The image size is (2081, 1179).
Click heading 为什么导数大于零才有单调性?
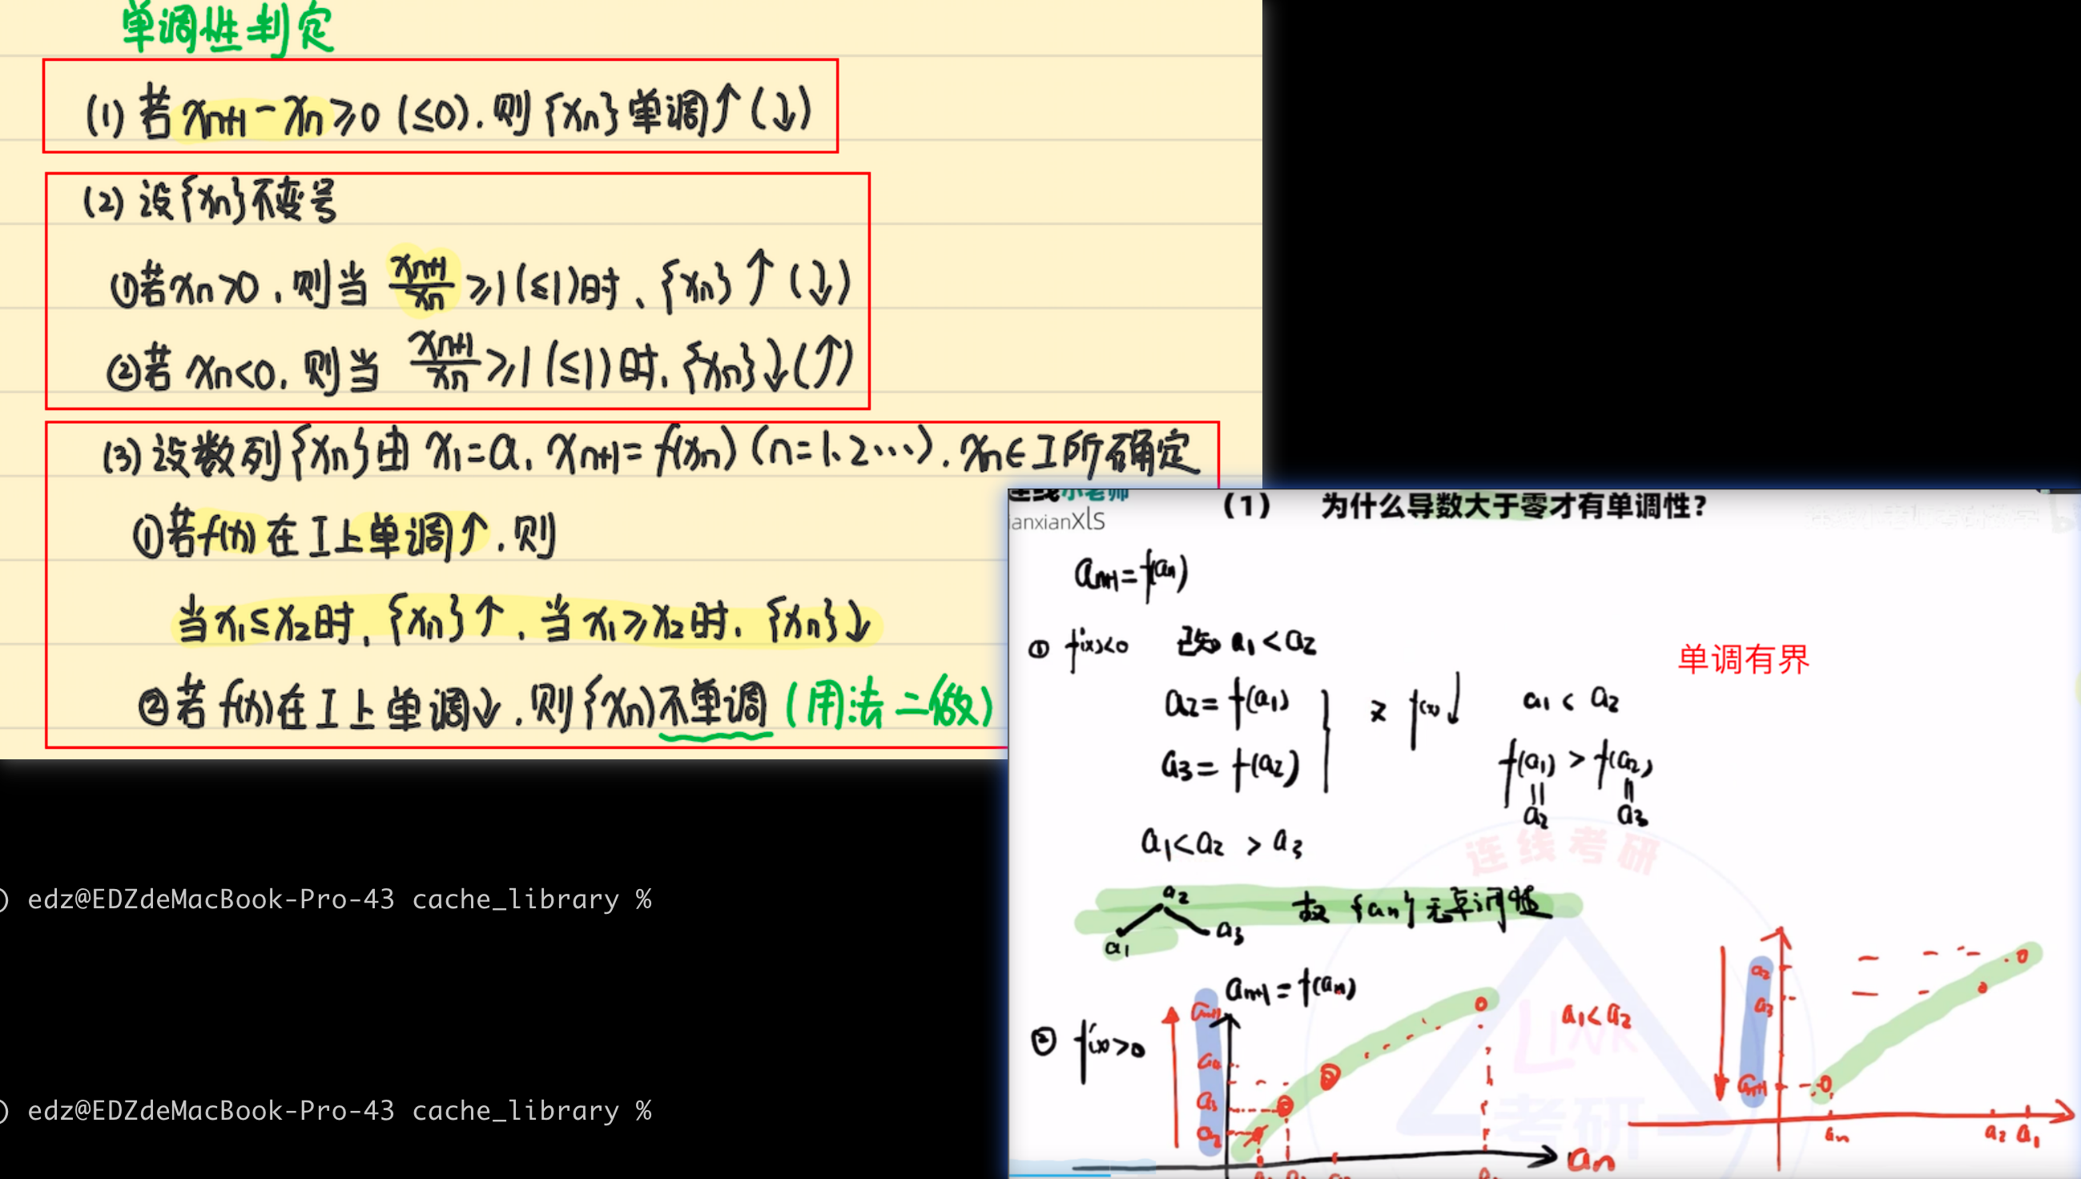coord(1514,507)
